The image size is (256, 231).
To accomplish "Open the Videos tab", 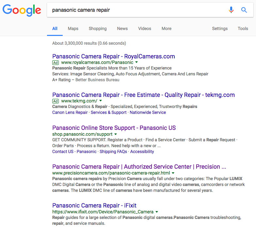I will 145,29.
